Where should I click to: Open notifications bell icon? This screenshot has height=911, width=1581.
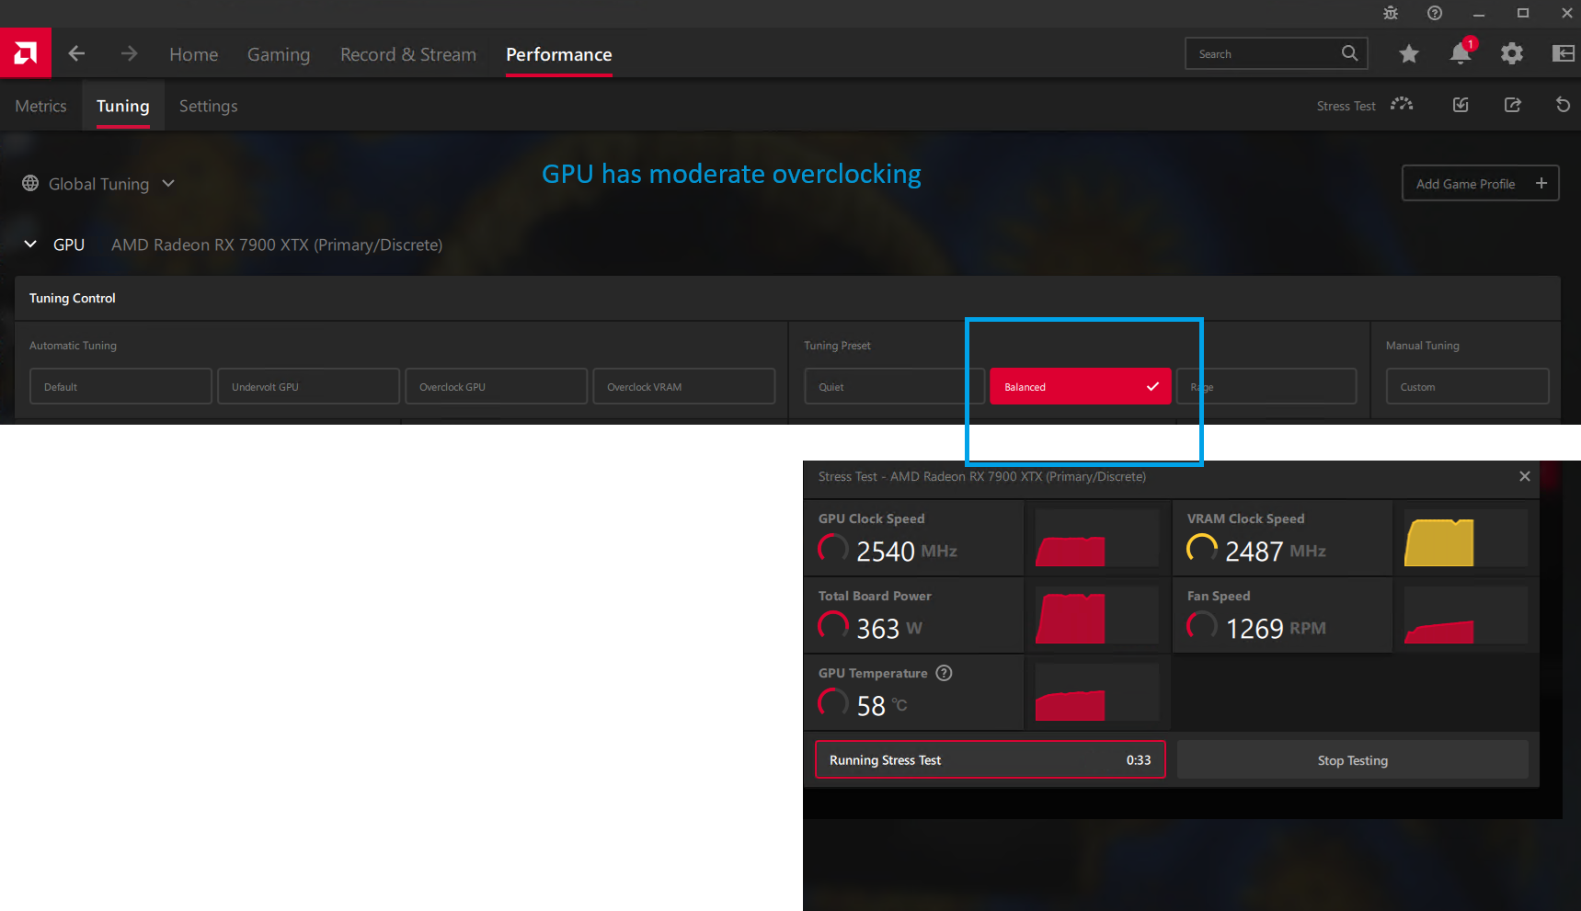(x=1461, y=53)
